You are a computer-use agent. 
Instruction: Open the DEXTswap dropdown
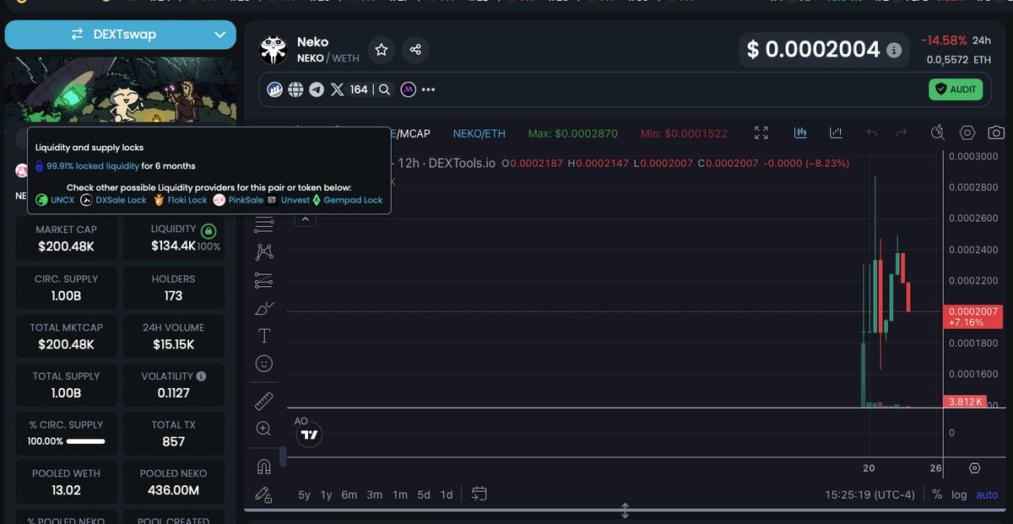tap(120, 35)
